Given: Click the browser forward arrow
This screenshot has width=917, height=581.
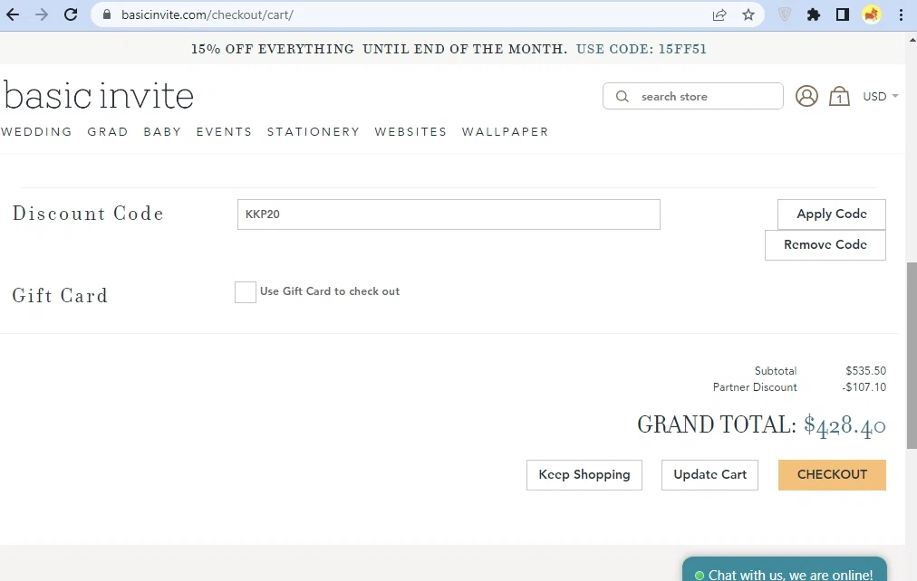Looking at the screenshot, I should [x=42, y=14].
